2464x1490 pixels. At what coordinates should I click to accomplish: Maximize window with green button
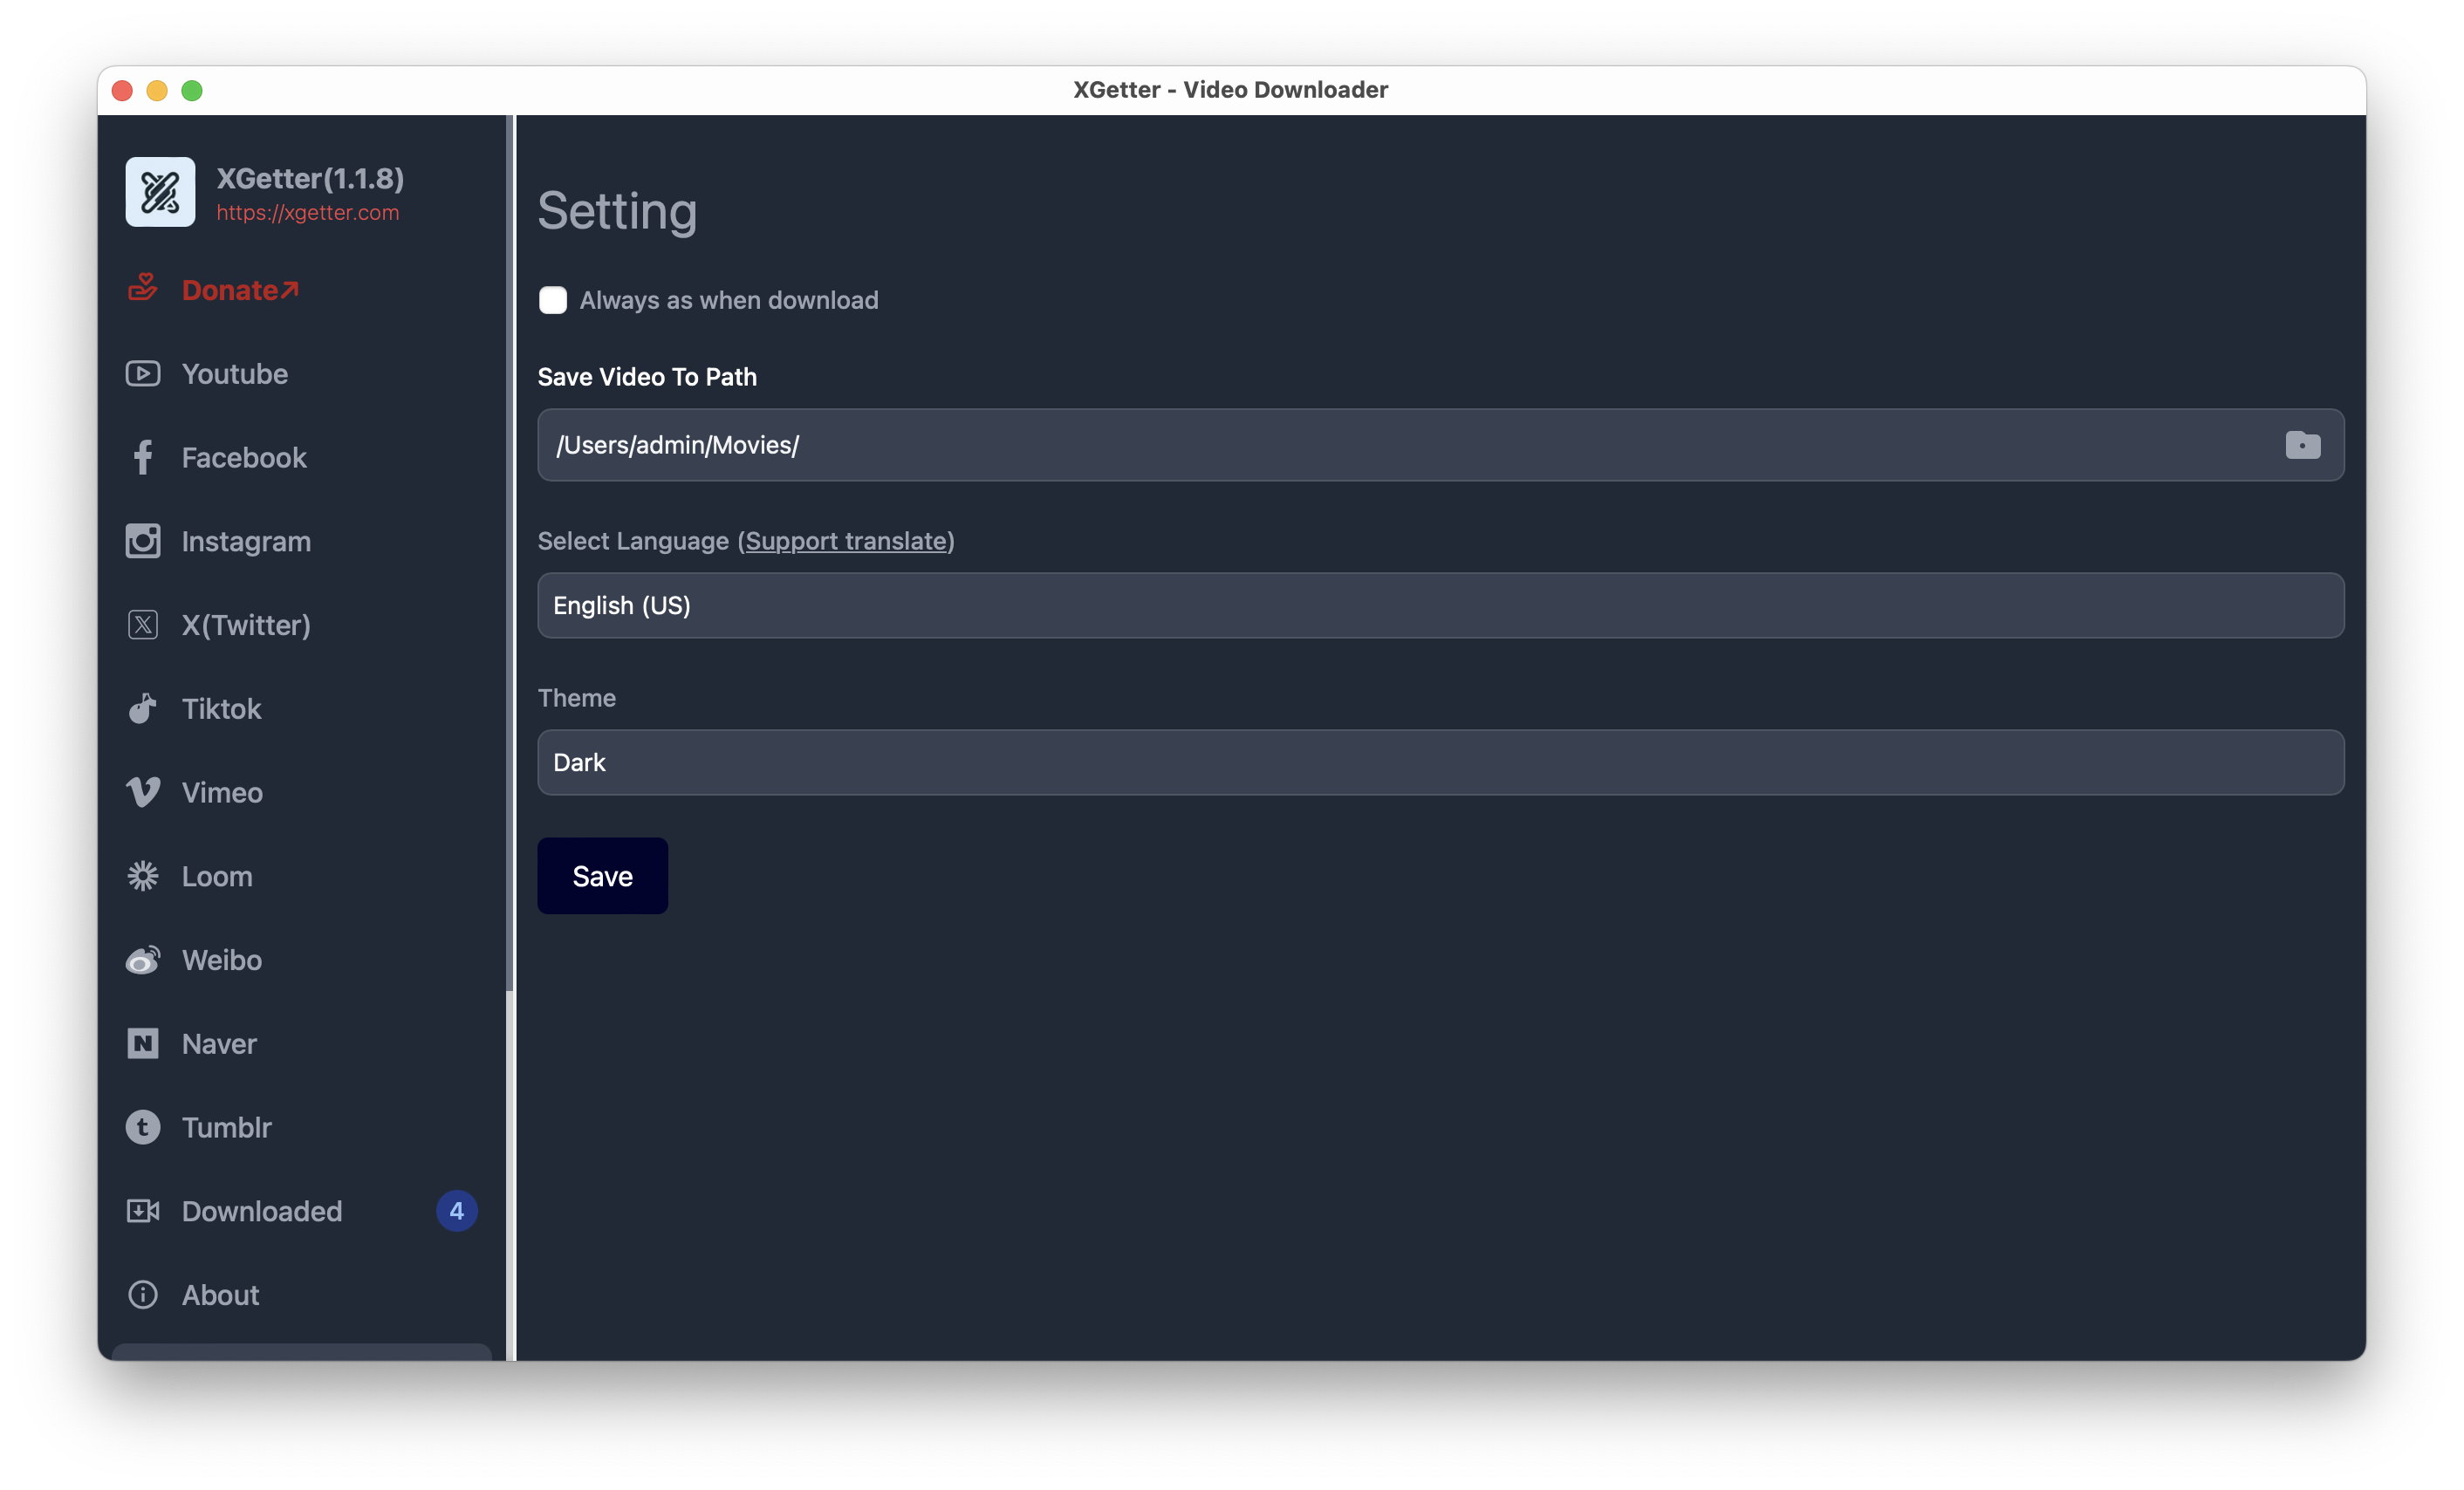(x=192, y=91)
